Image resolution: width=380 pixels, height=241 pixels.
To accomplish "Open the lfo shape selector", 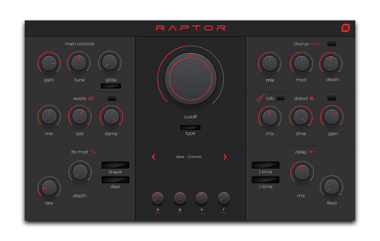I will (x=115, y=165).
